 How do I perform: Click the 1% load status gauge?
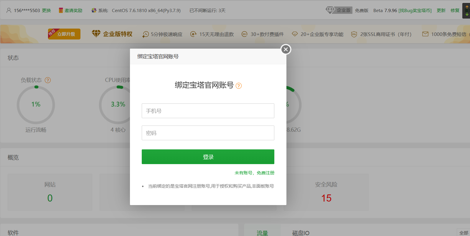36,105
